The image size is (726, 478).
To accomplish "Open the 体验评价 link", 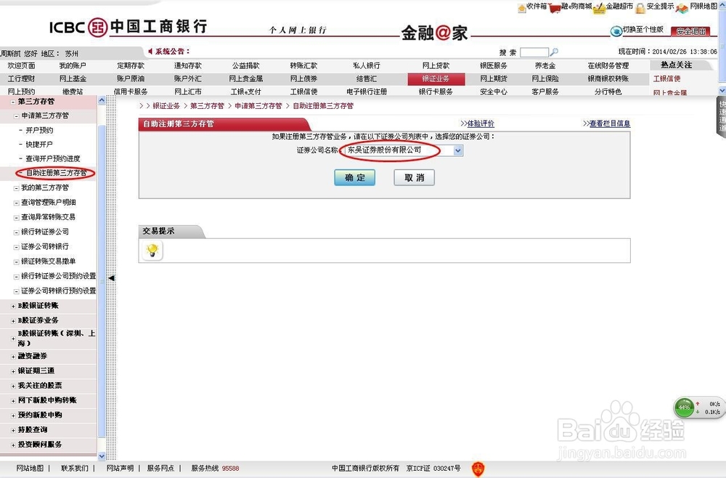I will [x=481, y=123].
